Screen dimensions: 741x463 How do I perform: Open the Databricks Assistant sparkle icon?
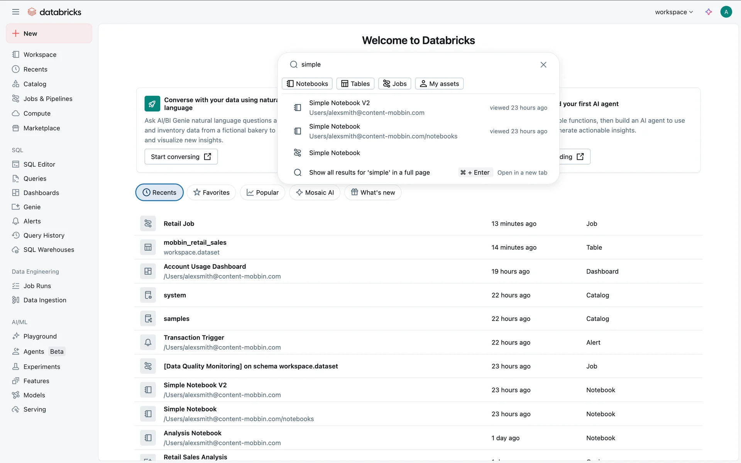pyautogui.click(x=709, y=12)
